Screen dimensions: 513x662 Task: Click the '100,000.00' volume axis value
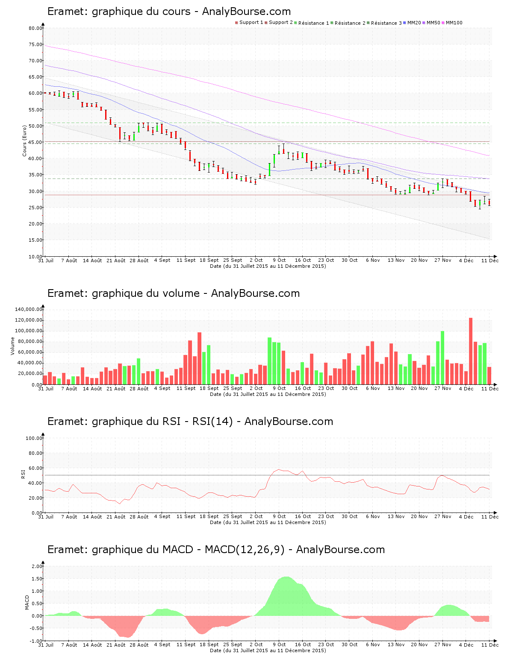coord(29,331)
